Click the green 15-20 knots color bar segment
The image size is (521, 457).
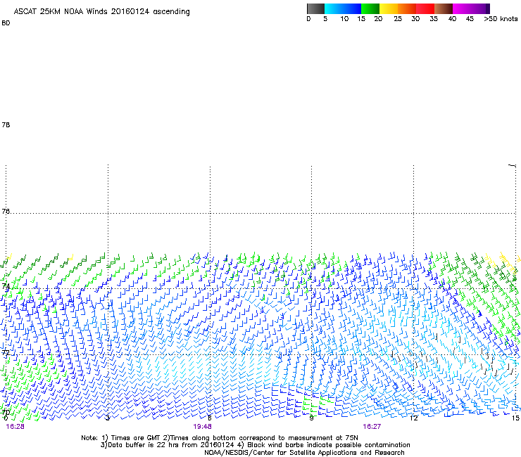pos(370,8)
